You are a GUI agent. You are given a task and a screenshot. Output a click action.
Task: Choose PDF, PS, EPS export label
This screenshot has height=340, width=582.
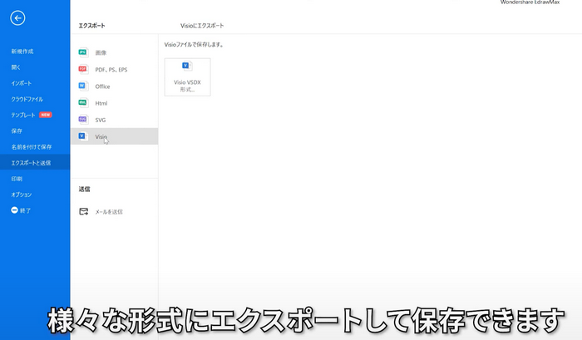coord(111,69)
